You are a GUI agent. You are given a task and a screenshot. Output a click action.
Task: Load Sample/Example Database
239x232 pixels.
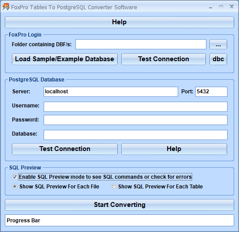[x=65, y=59]
